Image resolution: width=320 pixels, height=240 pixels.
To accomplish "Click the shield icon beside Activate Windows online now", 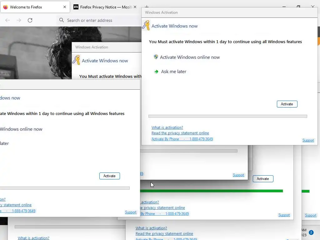I will [x=156, y=57].
